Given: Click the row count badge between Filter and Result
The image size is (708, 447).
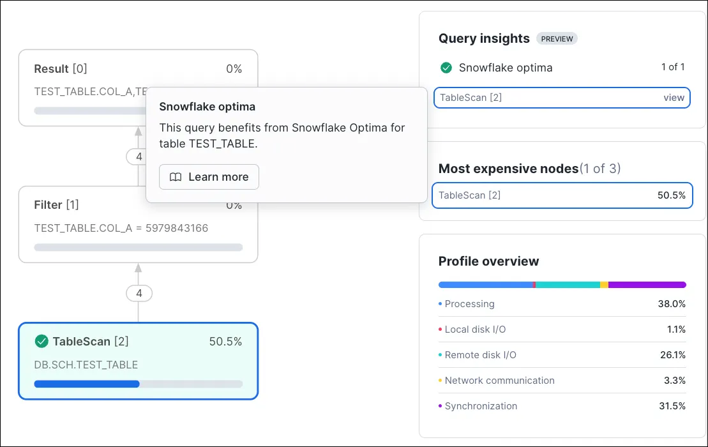Looking at the screenshot, I should click(138, 156).
